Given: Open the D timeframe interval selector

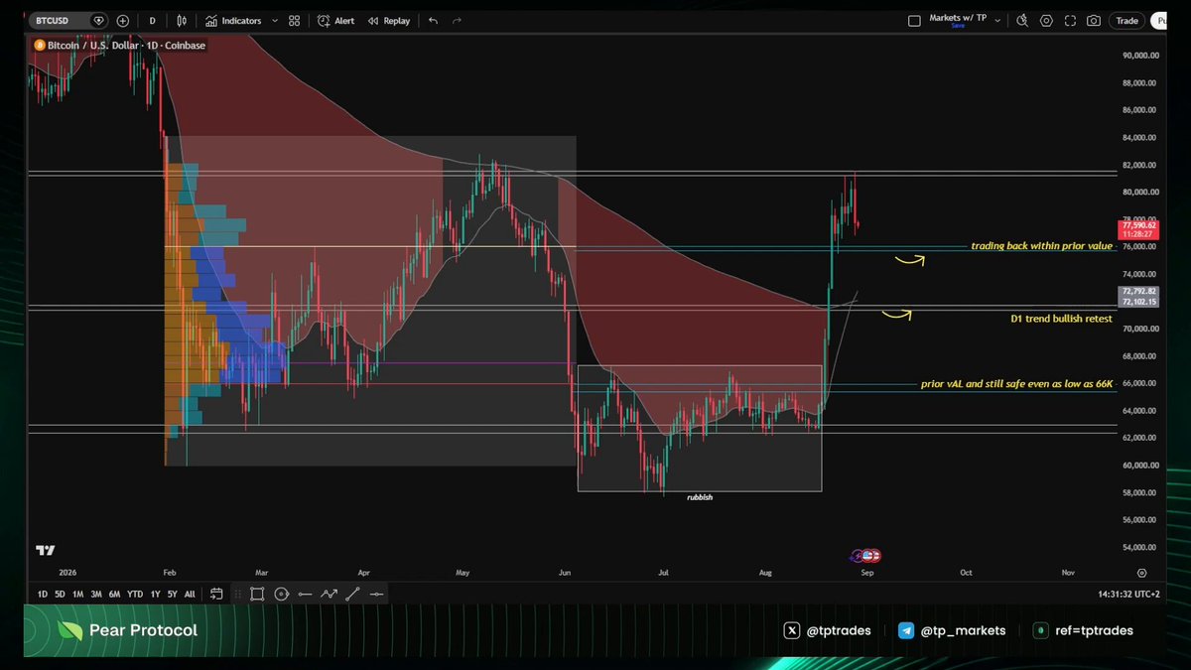Looking at the screenshot, I should coord(152,20).
